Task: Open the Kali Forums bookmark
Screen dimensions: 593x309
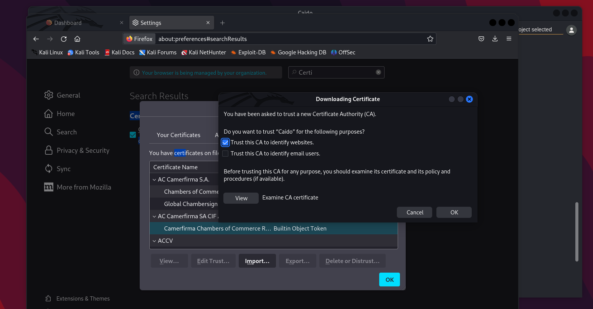Action: [158, 52]
